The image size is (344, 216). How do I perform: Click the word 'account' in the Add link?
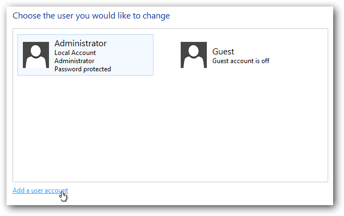click(57, 190)
